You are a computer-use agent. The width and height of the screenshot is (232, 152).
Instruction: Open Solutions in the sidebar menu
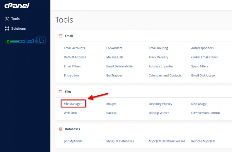point(18,28)
